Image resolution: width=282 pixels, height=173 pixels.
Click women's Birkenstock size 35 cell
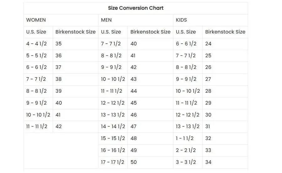pyautogui.click(x=59, y=44)
